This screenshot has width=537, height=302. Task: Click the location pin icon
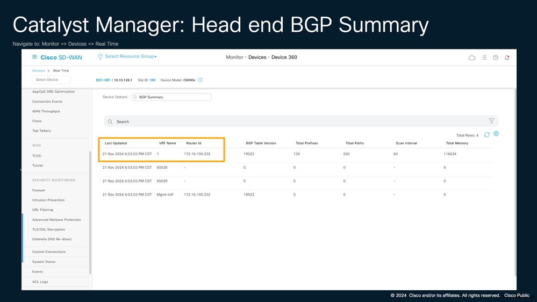click(100, 56)
